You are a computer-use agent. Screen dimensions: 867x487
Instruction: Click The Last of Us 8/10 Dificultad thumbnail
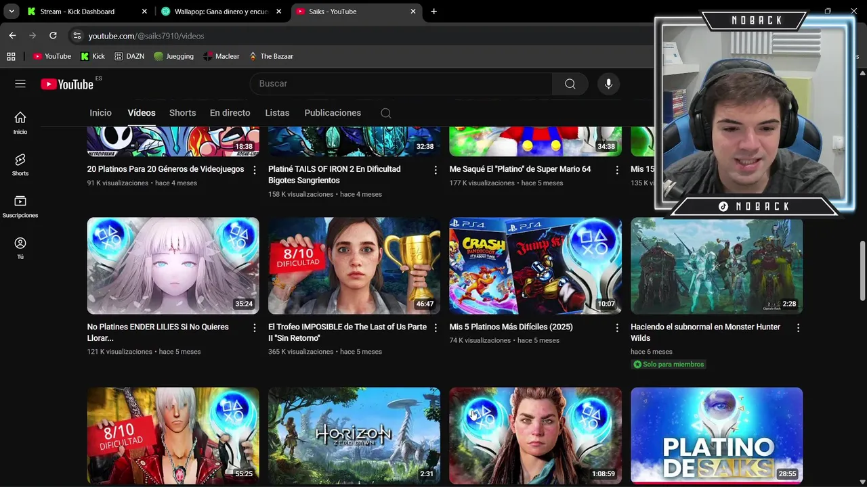pyautogui.click(x=354, y=265)
